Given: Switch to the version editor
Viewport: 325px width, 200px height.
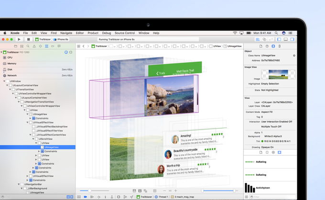Looking at the screenshot, I should click(x=271, y=40).
